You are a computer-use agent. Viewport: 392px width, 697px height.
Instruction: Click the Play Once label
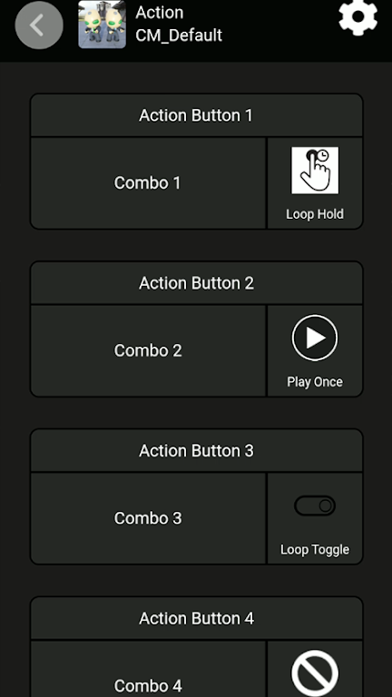(315, 382)
